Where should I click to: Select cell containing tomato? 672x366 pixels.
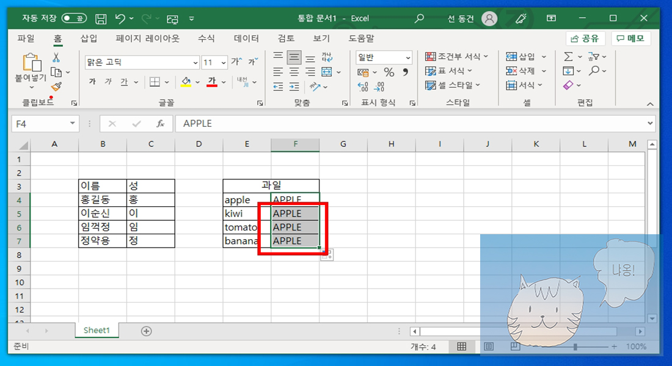[247, 228]
